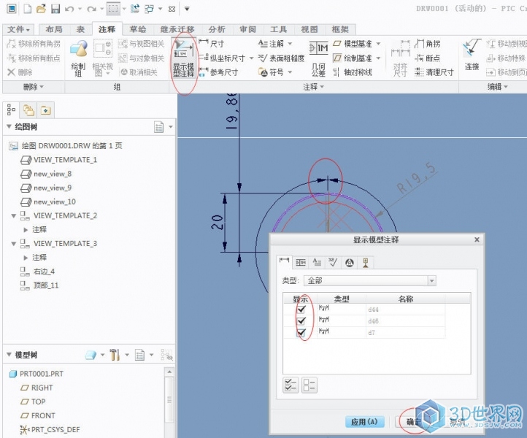Click the Cleanup Dimensions (清理尺寸) tool

(x=434, y=72)
